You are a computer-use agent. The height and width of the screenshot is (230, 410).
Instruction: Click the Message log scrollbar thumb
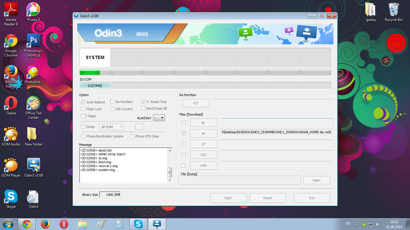click(170, 172)
